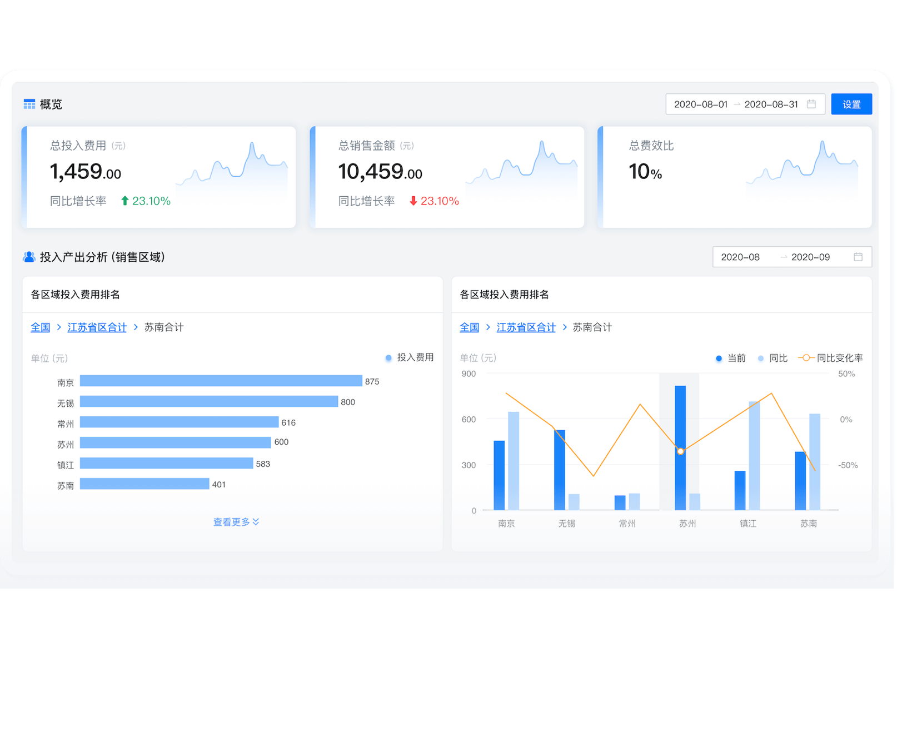Click the 10,459.00 value

[x=380, y=172]
